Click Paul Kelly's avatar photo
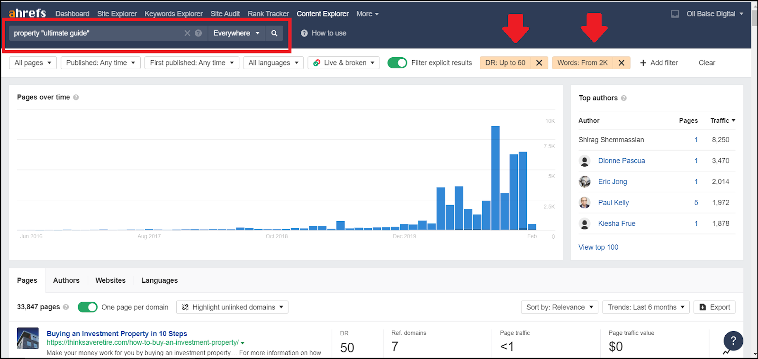The height and width of the screenshot is (359, 758). pyautogui.click(x=585, y=203)
